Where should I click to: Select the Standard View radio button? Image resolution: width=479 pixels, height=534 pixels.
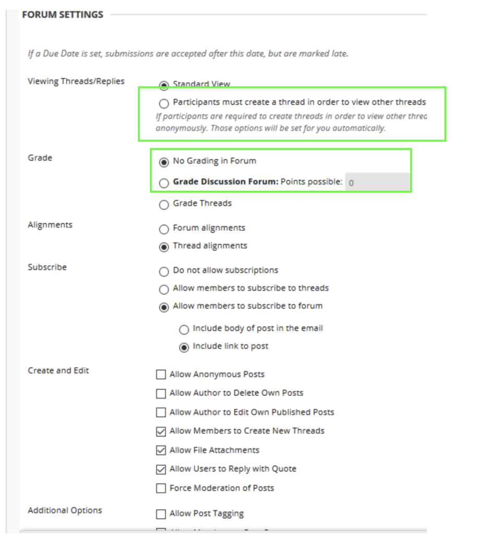[x=164, y=84]
